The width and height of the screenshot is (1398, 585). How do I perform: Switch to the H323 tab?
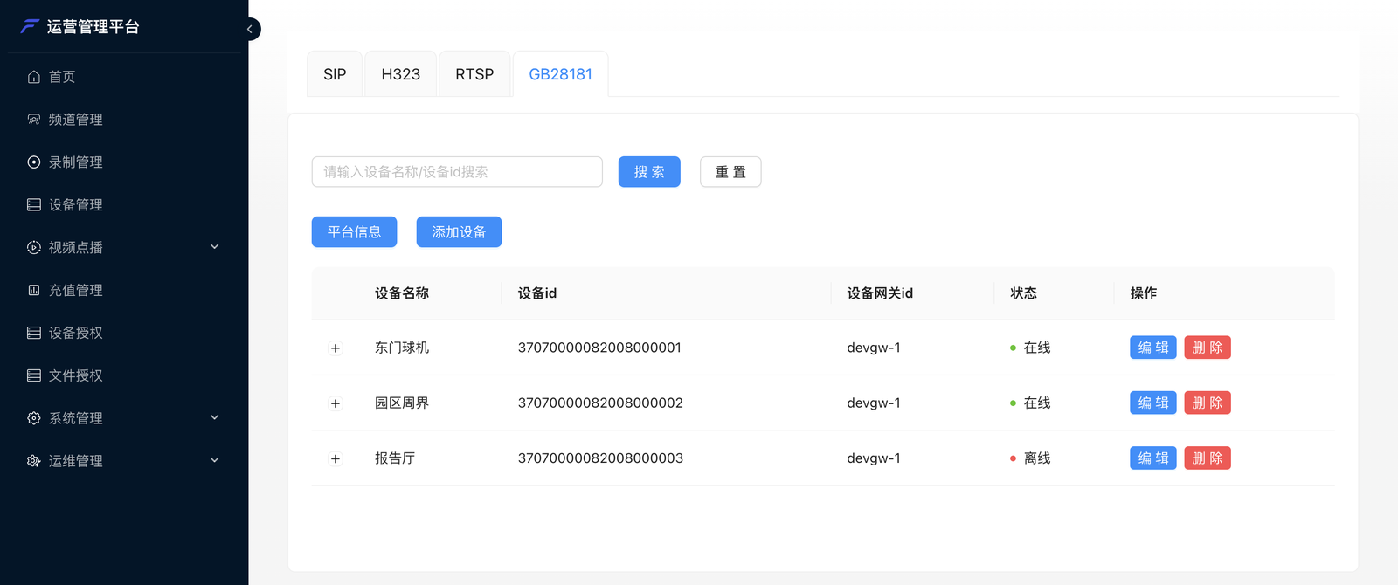point(401,74)
